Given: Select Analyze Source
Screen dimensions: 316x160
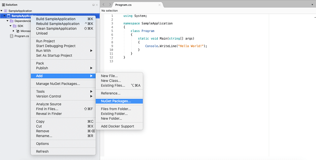Looking at the screenshot, I should 63,104.
